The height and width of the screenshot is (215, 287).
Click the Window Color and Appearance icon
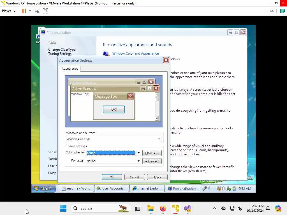(106, 53)
